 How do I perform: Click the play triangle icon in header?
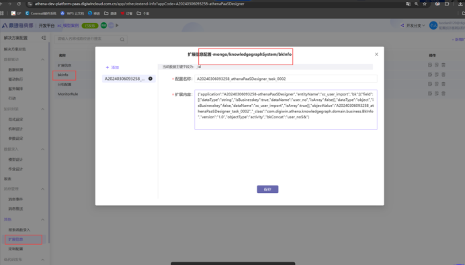click(x=117, y=26)
